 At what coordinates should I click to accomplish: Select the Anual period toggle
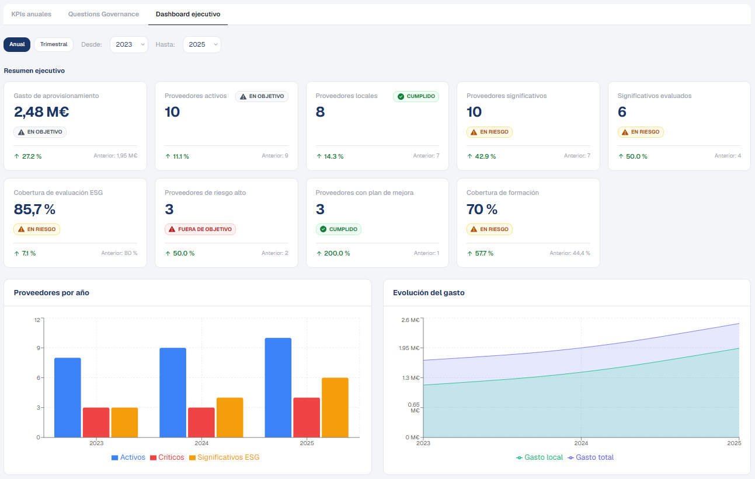pyautogui.click(x=17, y=44)
